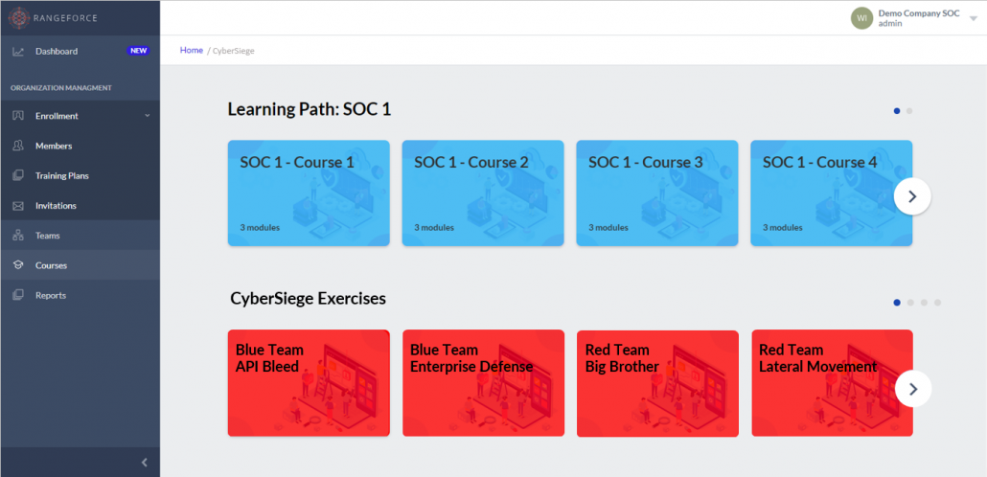Image resolution: width=987 pixels, height=477 pixels.
Task: Open the Teams hierarchy icon
Action: point(18,236)
